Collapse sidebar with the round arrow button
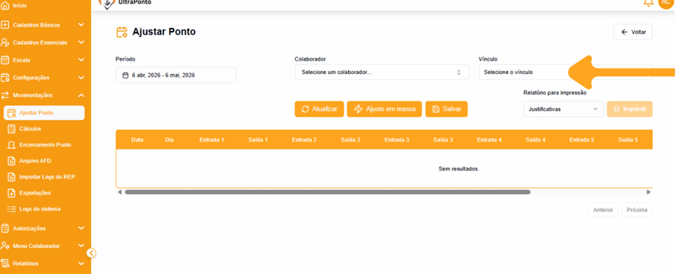Image resolution: width=675 pixels, height=274 pixels. tap(91, 253)
